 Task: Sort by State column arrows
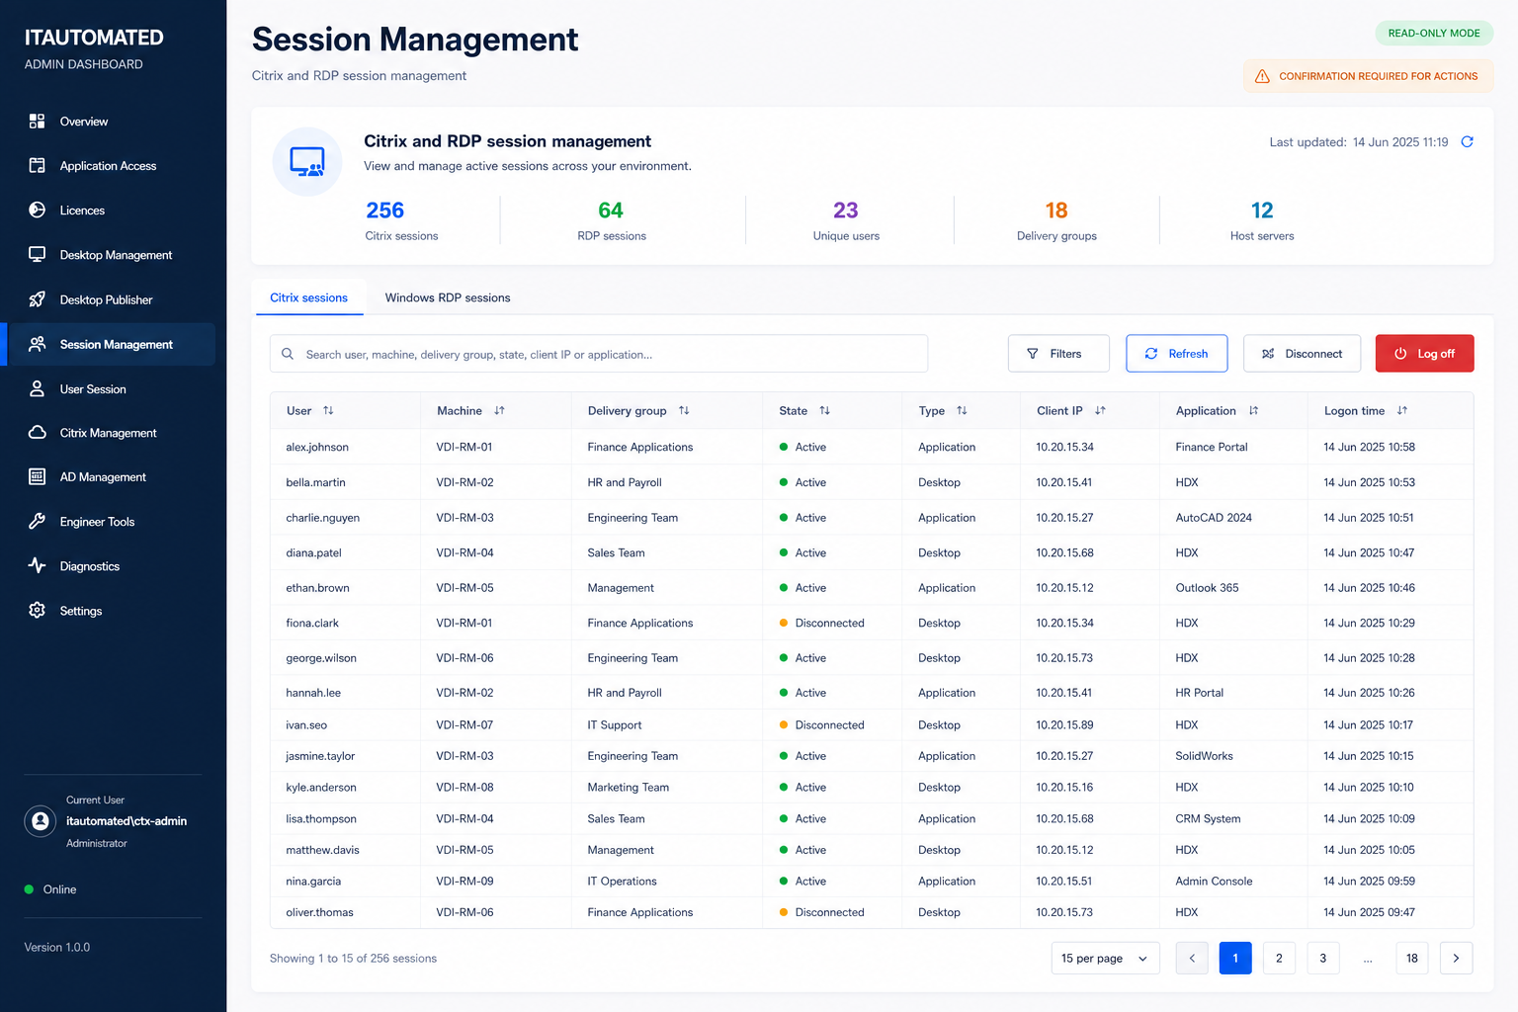coord(824,411)
